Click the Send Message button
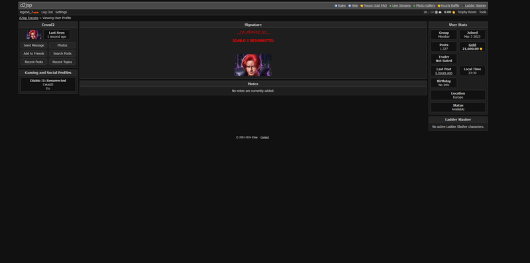The image size is (530, 263). (x=34, y=45)
